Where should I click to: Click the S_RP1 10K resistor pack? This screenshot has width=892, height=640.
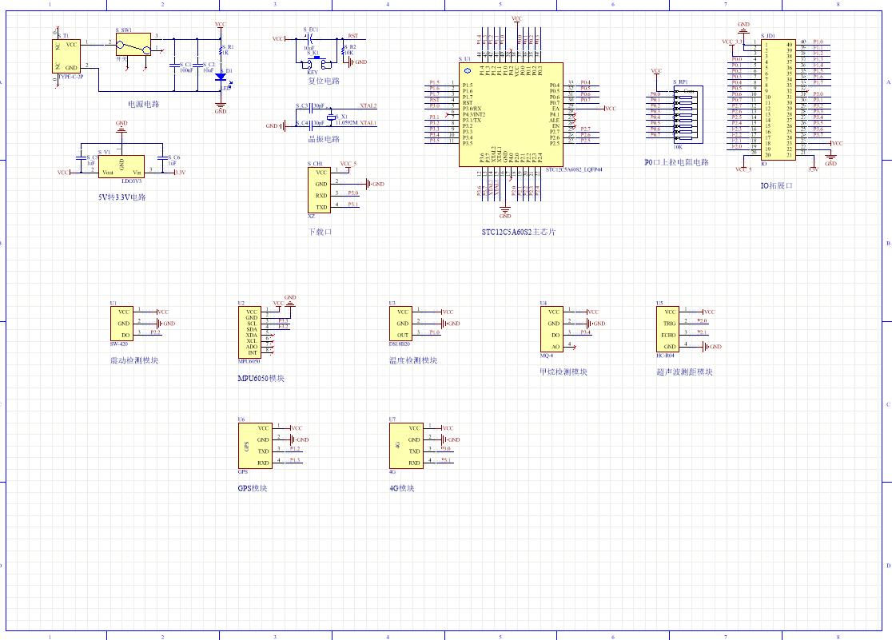coord(686,114)
